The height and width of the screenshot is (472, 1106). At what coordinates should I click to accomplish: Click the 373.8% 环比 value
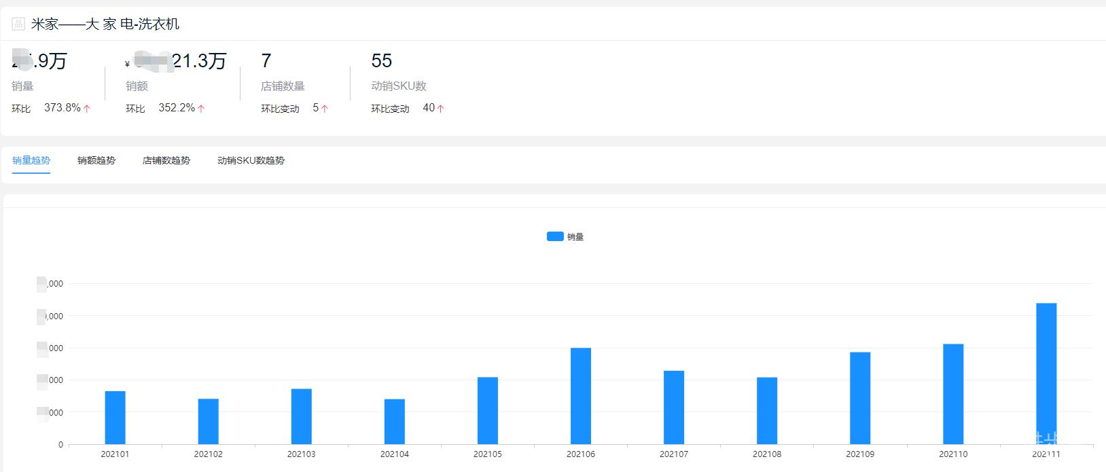pyautogui.click(x=63, y=108)
